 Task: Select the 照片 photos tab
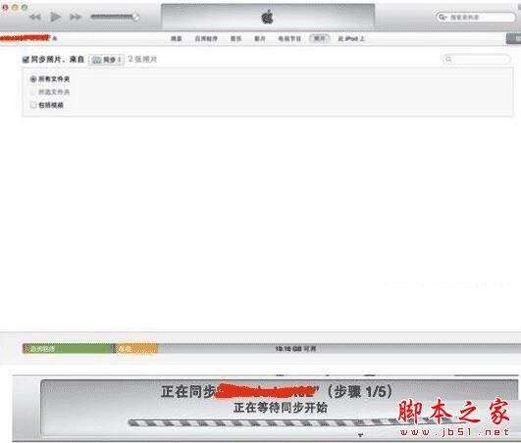[319, 38]
